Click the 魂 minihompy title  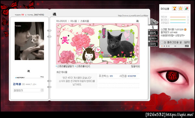(54, 14)
